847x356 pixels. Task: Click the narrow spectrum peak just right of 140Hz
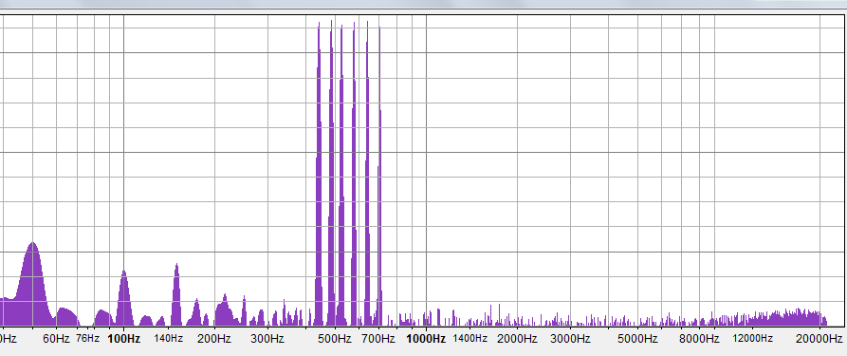176,295
